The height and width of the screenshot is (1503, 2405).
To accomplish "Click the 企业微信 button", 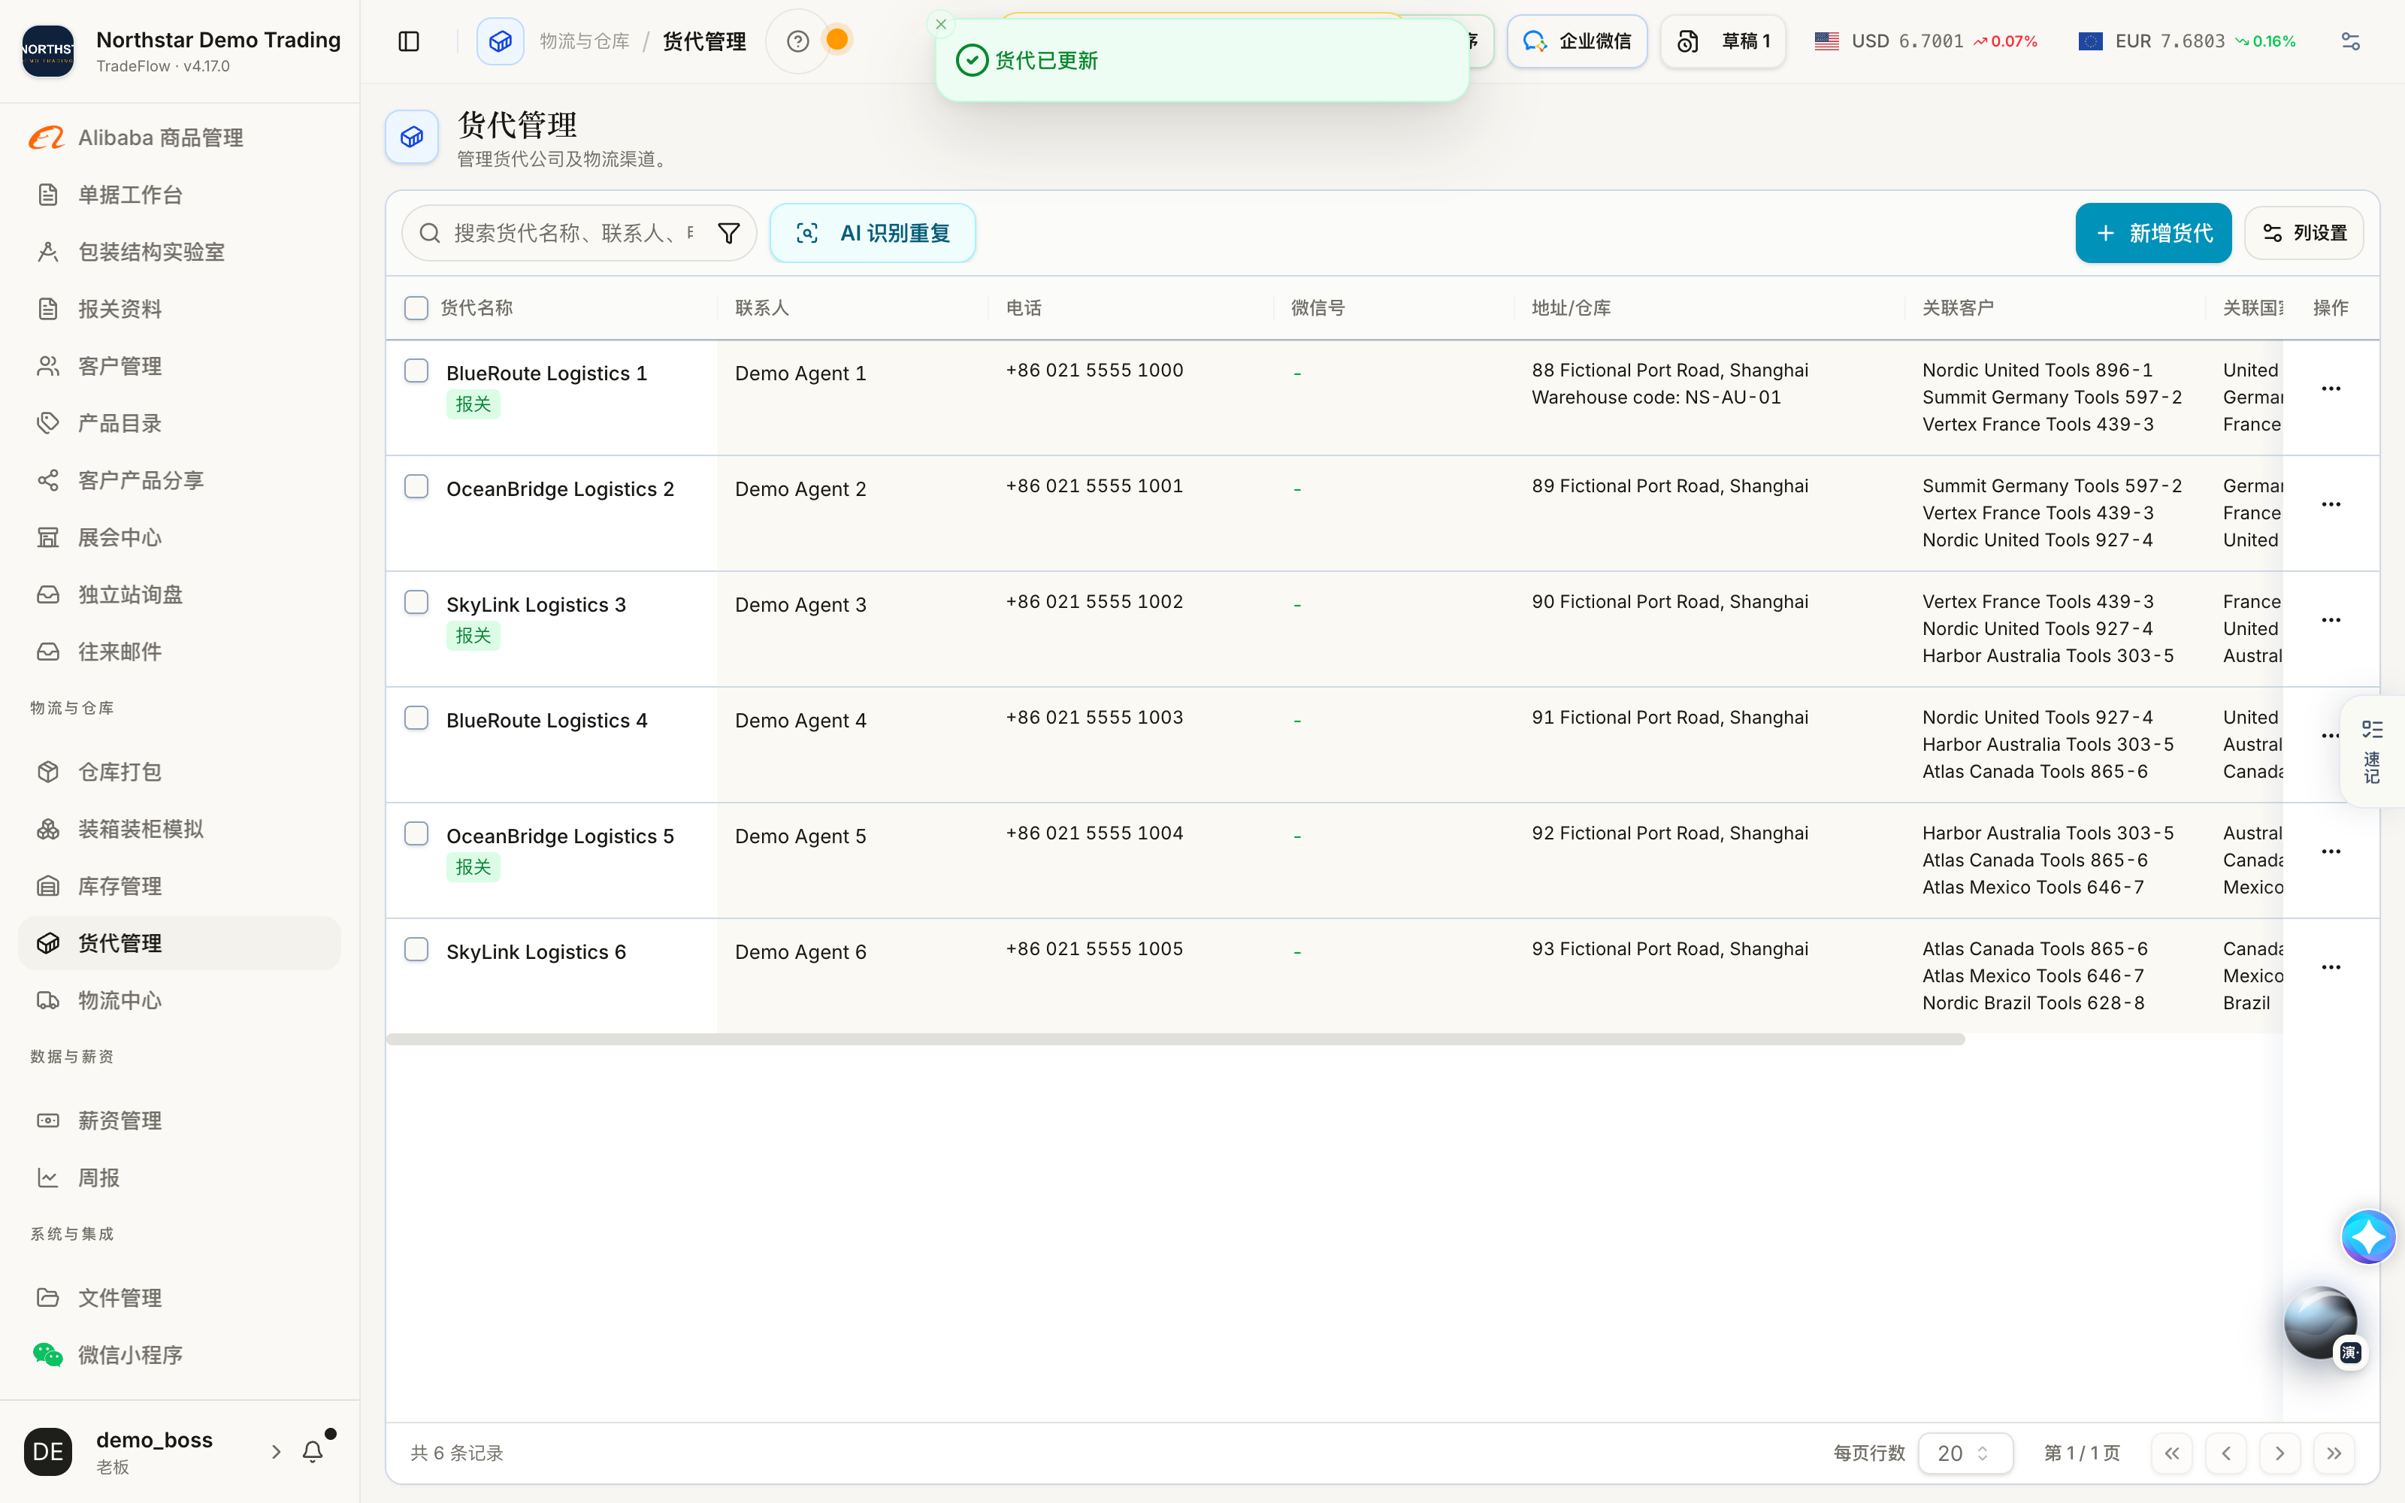I will click(1576, 41).
